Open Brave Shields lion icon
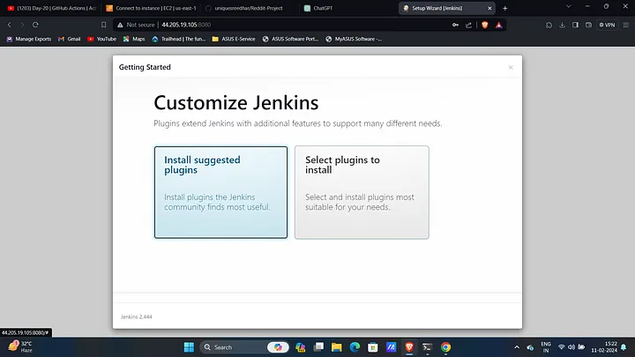The height and width of the screenshot is (357, 635). [x=485, y=25]
